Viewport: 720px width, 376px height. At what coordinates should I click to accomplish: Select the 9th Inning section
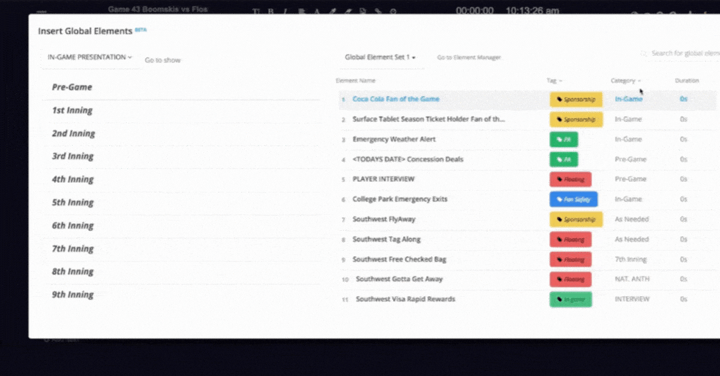[x=73, y=295]
